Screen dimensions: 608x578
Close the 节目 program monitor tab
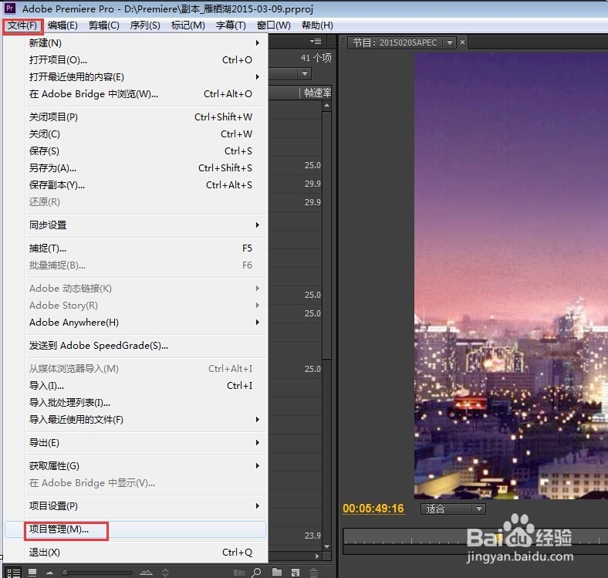tap(463, 42)
